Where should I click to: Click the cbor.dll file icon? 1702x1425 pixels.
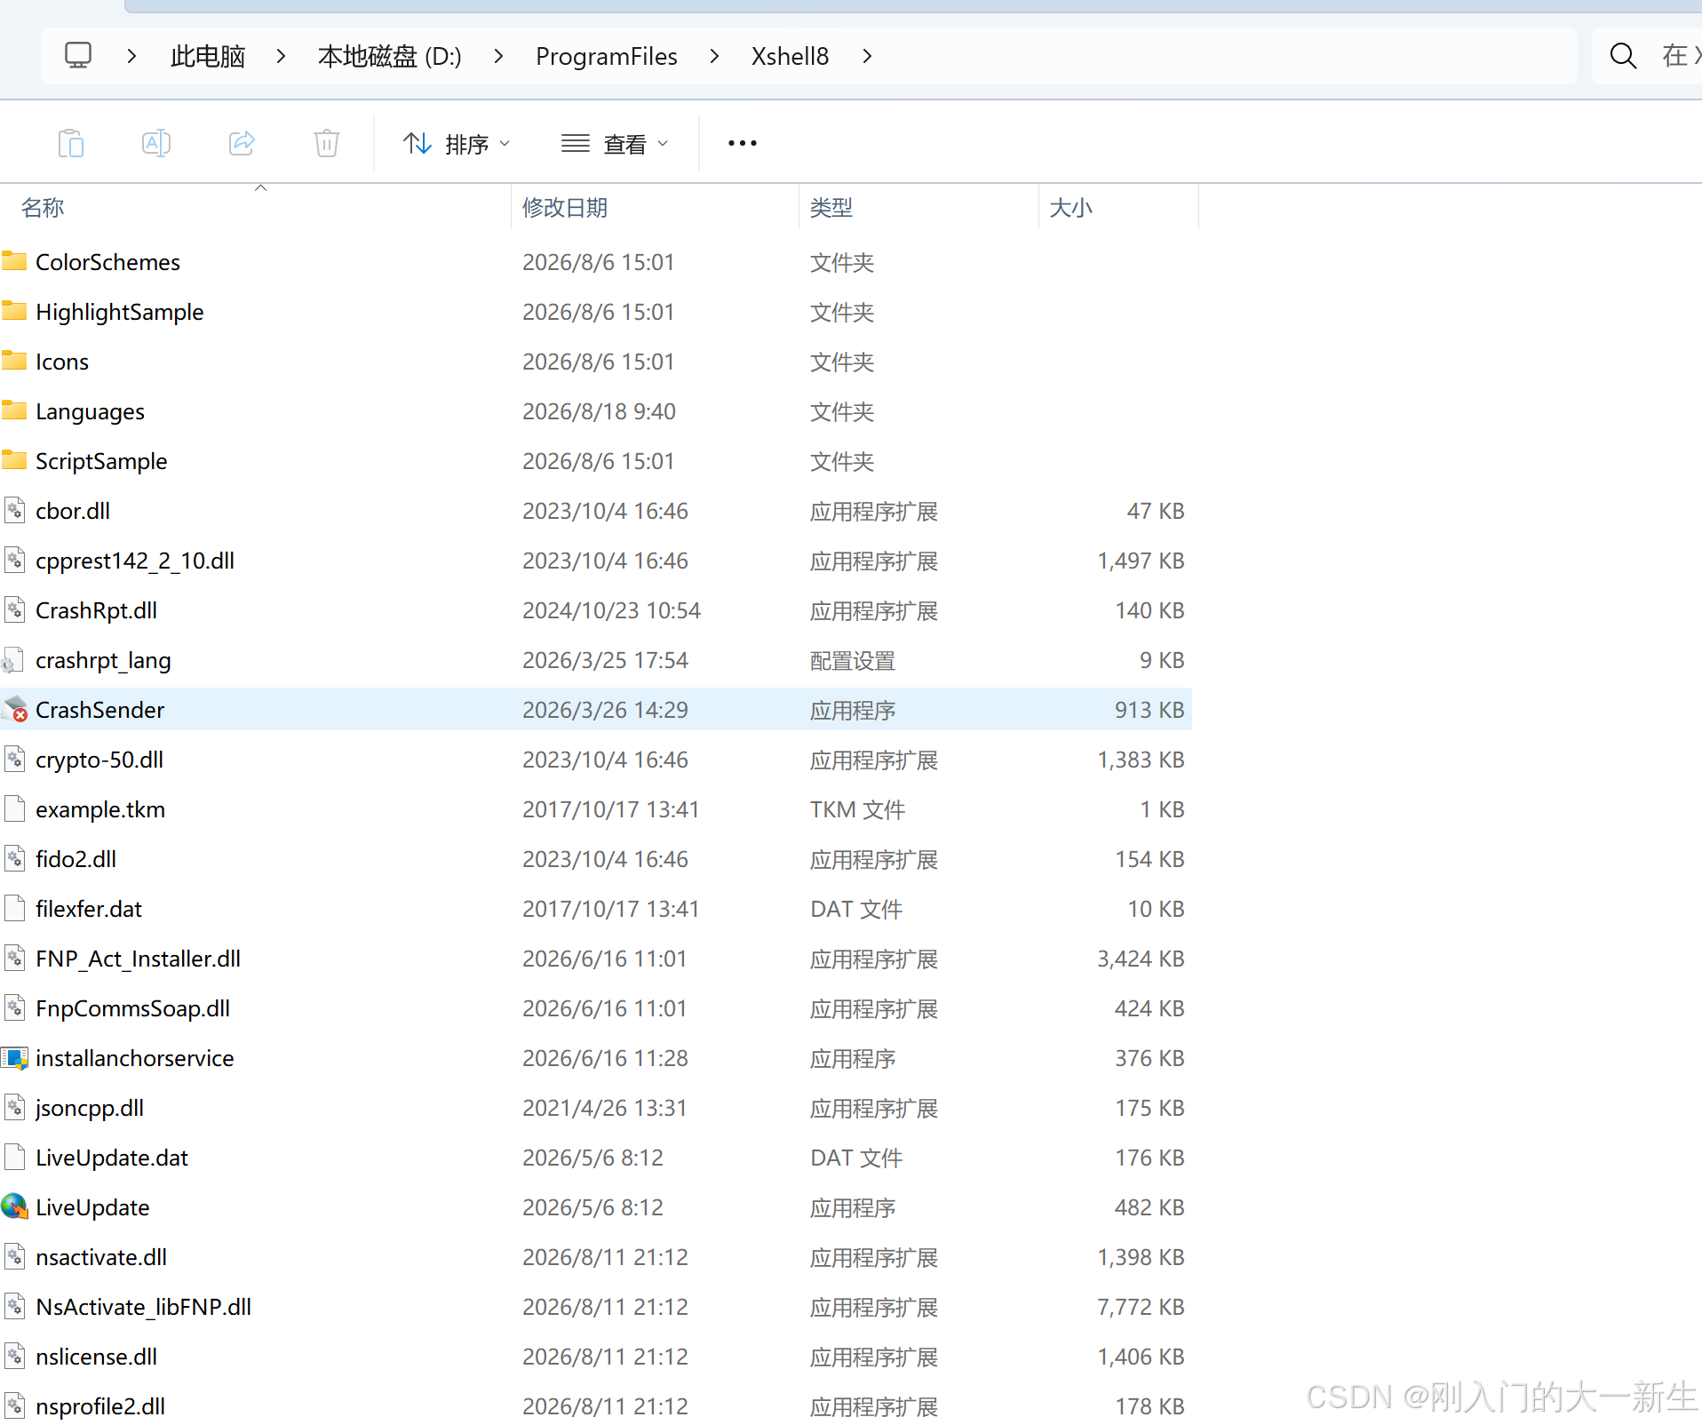point(14,510)
